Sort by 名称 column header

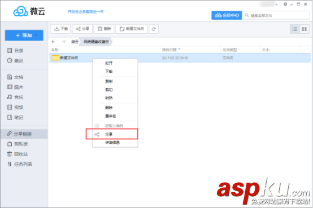(55, 50)
